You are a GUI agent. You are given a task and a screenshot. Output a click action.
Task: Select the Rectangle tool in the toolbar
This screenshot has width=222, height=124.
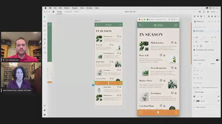pyautogui.click(x=45, y=21)
